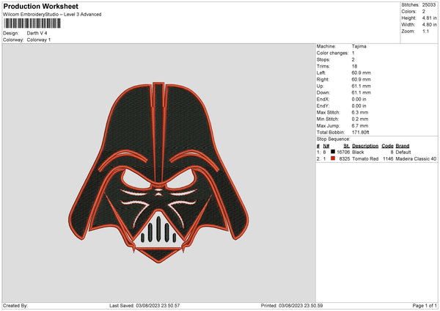Click the St. column header
This screenshot has width=440, height=311.
tap(347, 146)
